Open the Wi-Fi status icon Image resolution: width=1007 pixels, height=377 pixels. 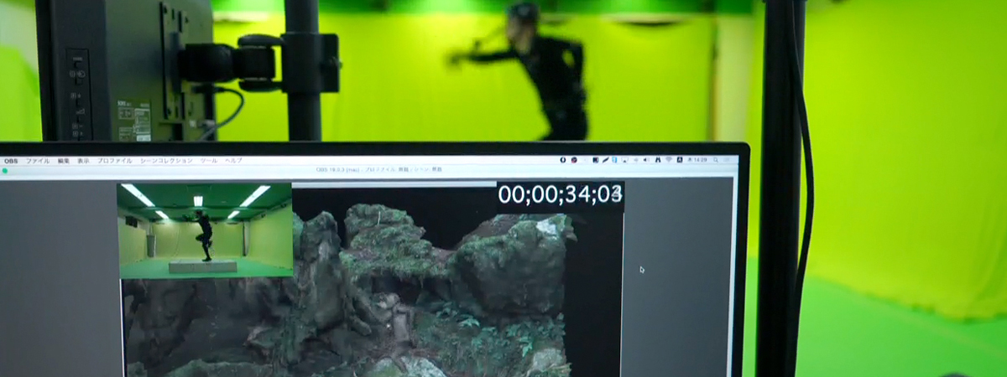coord(667,160)
